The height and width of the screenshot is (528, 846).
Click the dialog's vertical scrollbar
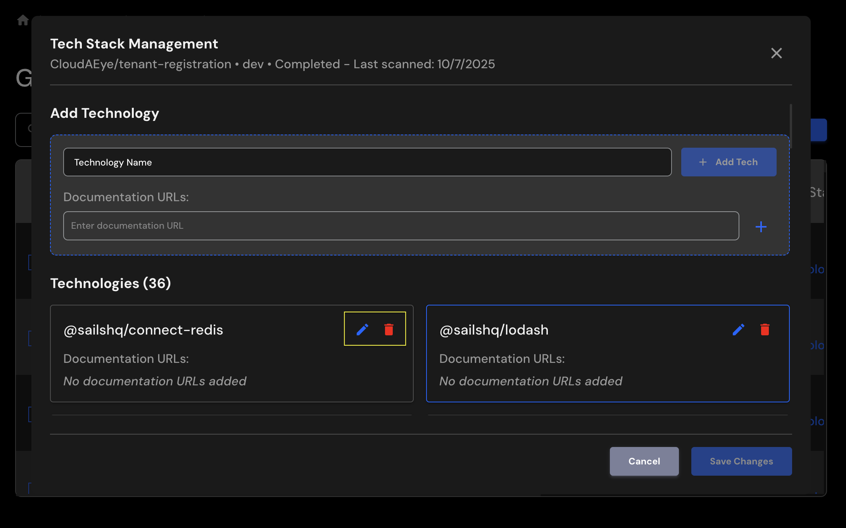tap(791, 126)
